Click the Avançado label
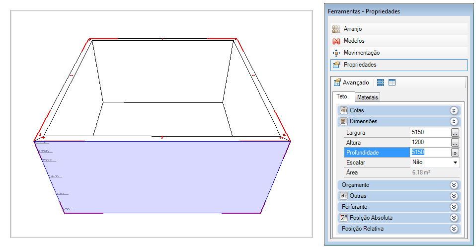 356,83
